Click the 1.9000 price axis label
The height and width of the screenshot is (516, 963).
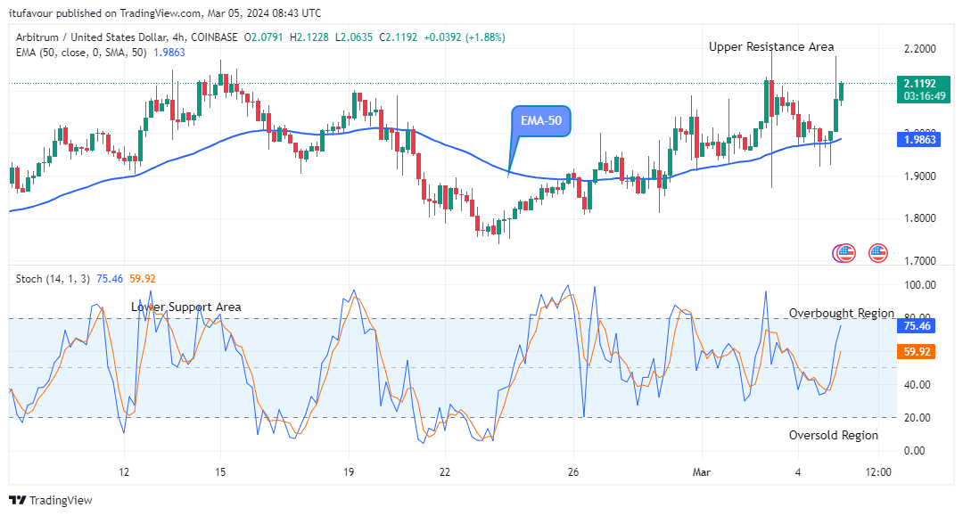[920, 176]
